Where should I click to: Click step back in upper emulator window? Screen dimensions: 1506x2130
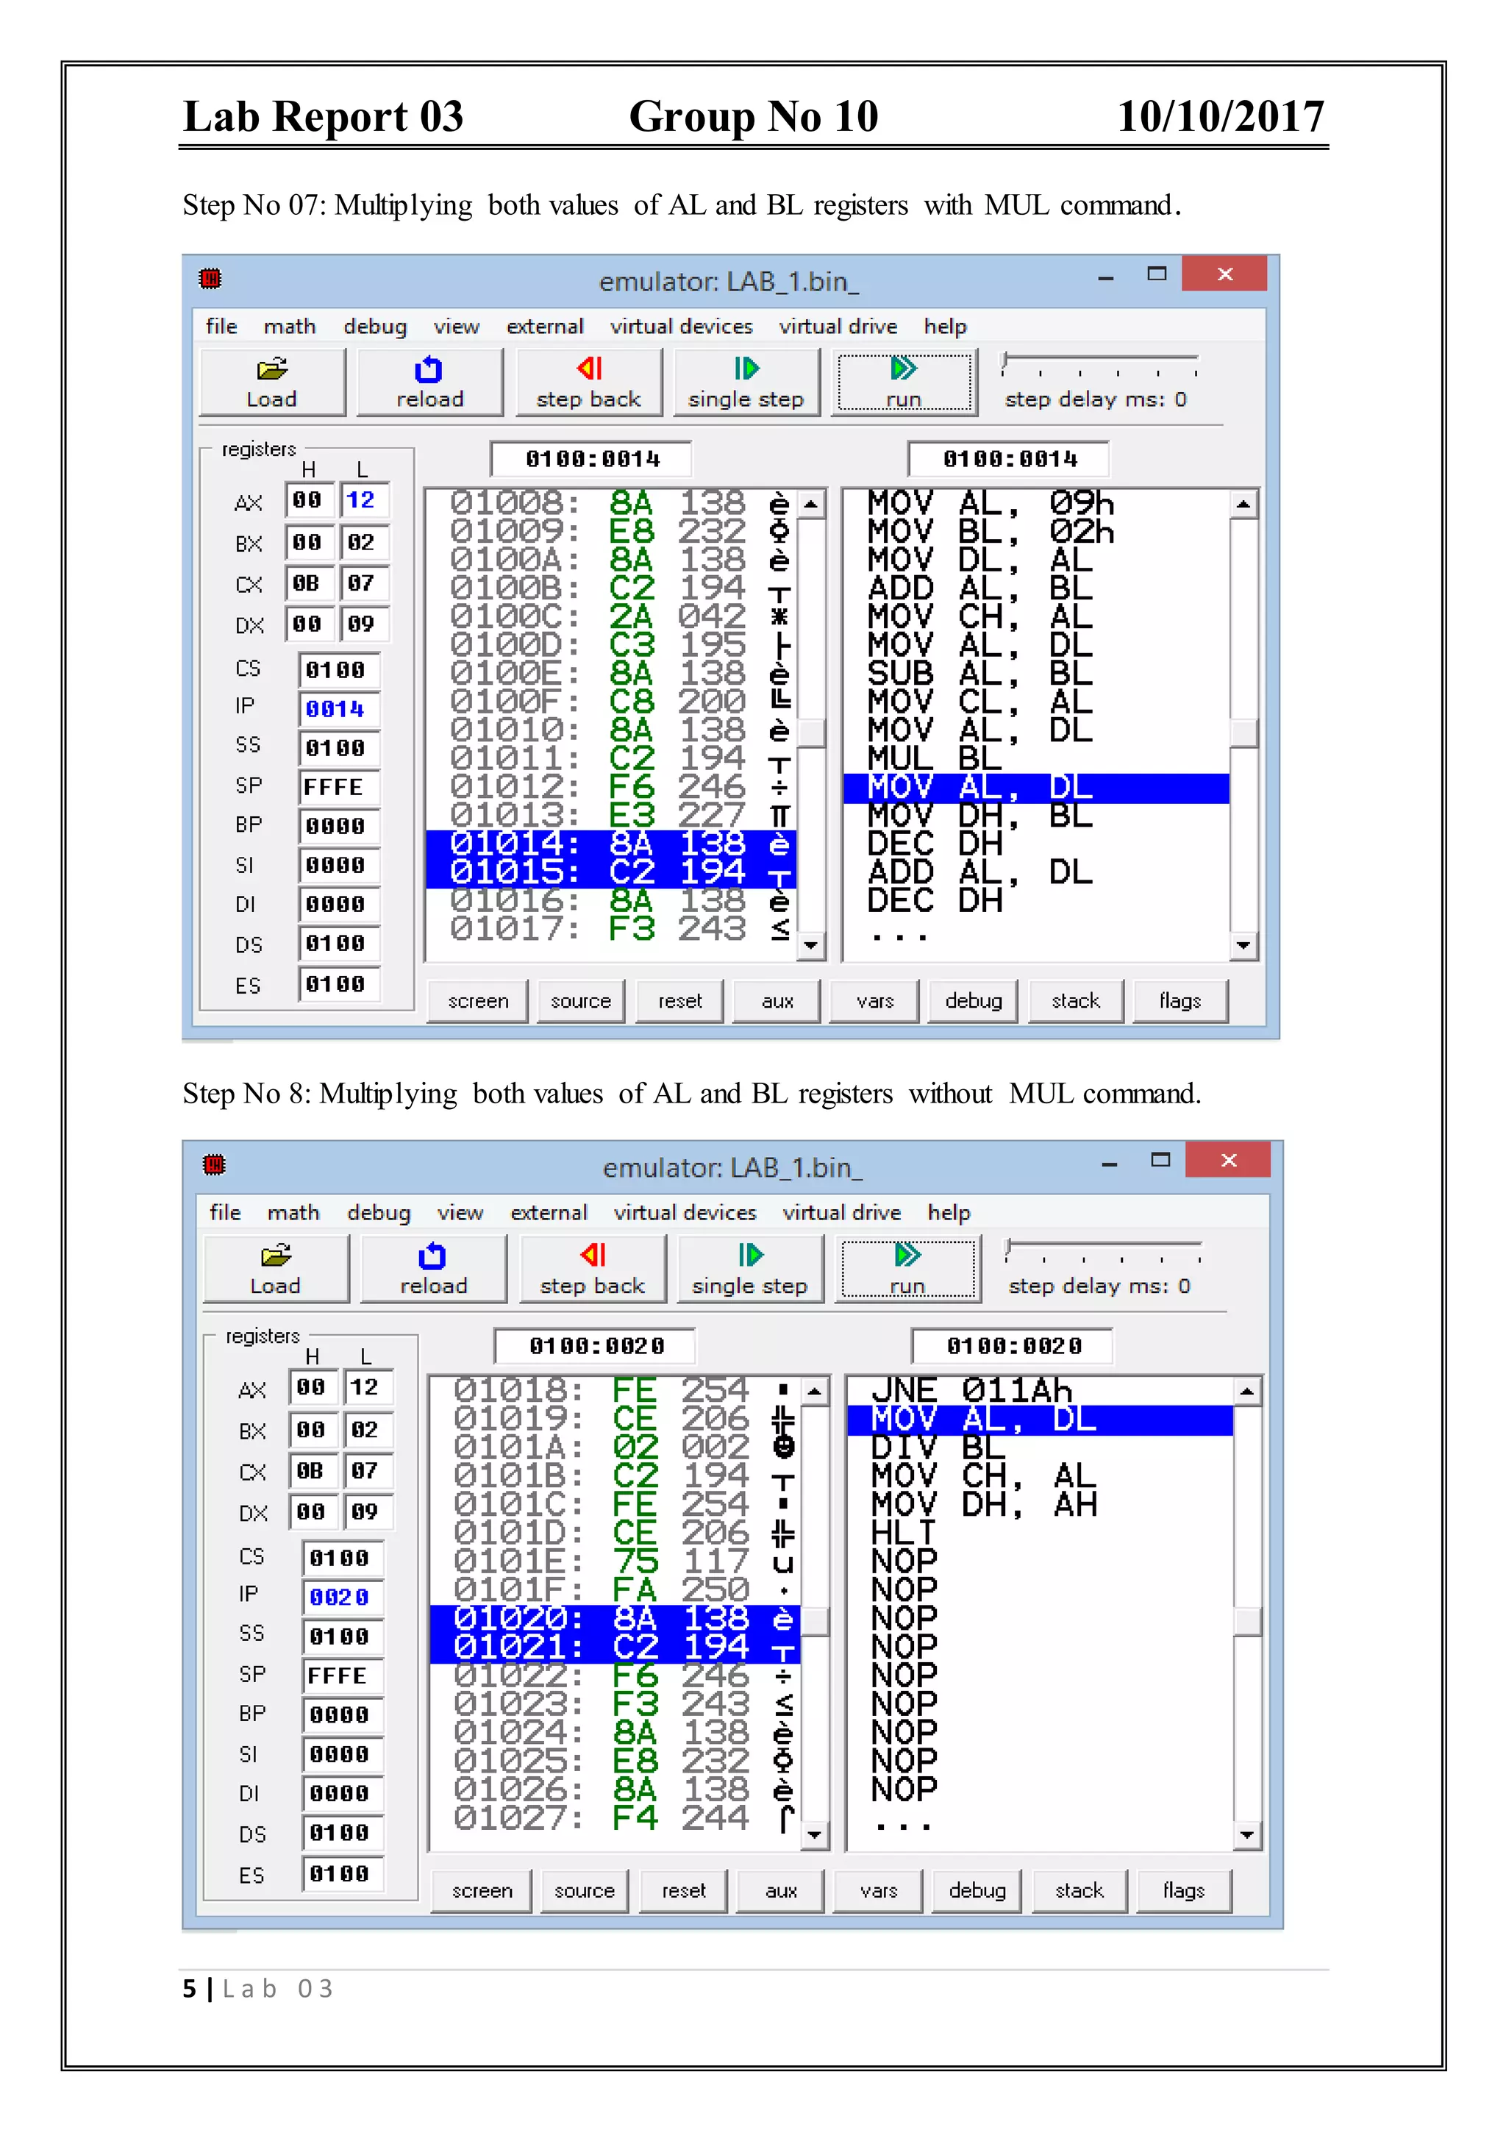tap(589, 382)
